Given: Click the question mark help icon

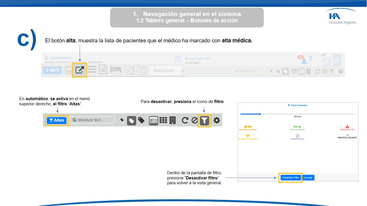Looking at the screenshot, I should pyautogui.click(x=311, y=58).
